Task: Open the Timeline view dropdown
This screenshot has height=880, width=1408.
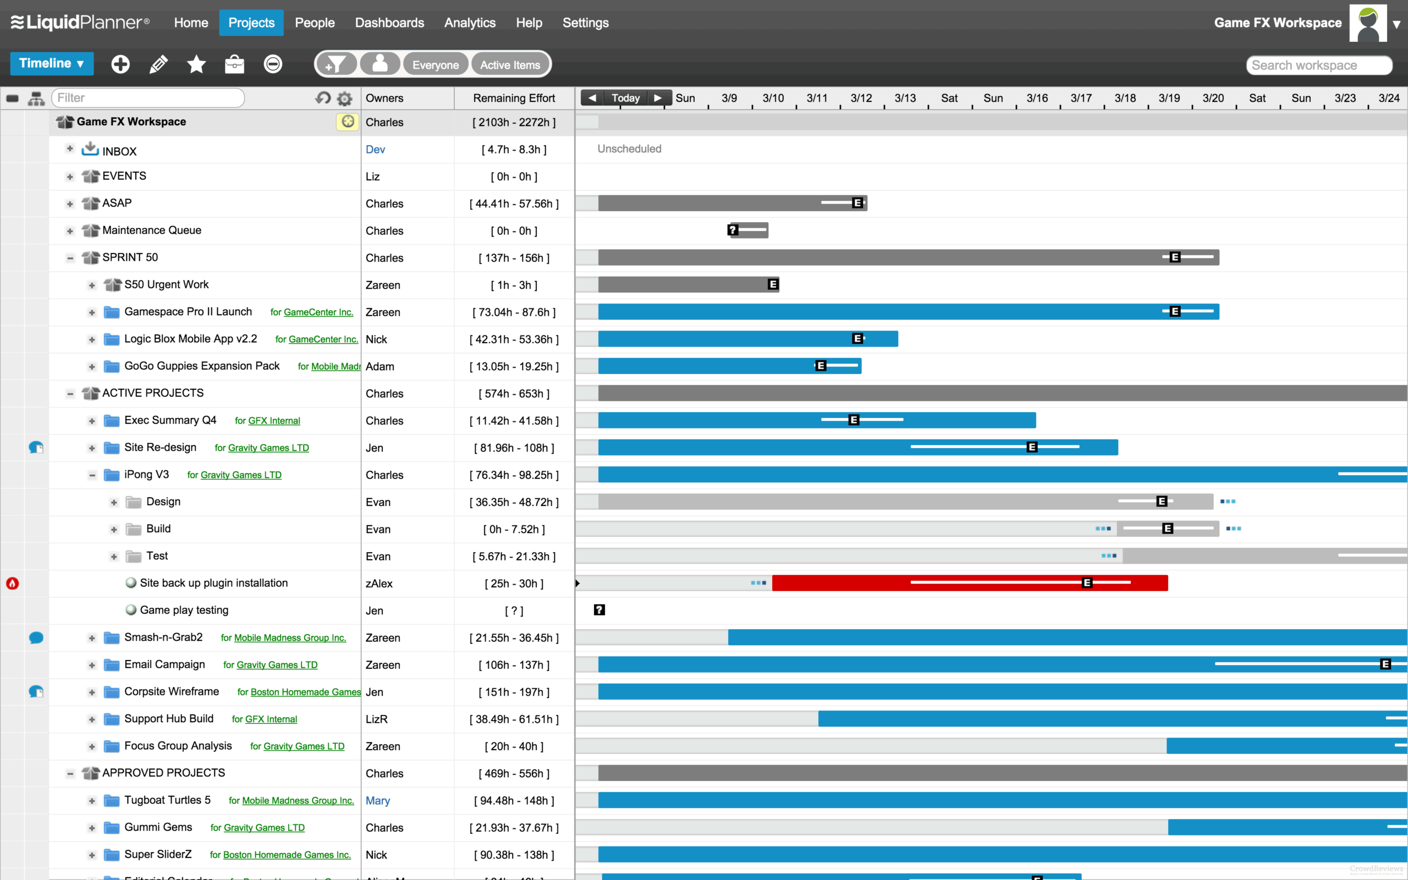Action: point(52,63)
